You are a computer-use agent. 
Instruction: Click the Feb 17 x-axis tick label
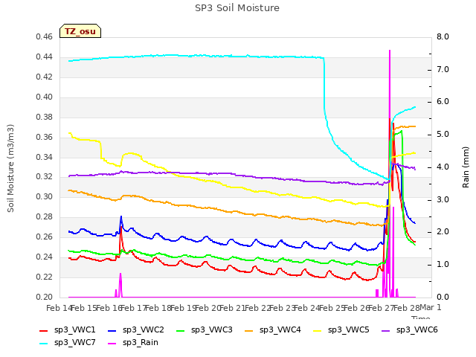click(x=133, y=308)
